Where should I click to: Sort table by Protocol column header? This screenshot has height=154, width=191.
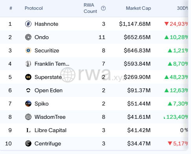[34, 8]
